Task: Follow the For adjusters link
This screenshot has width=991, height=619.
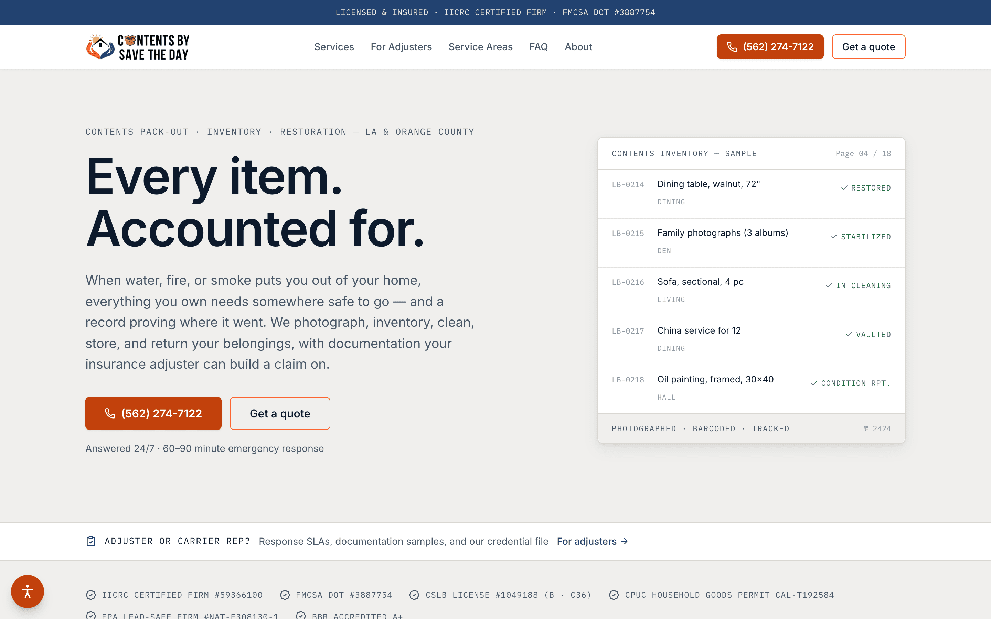Action: tap(592, 541)
